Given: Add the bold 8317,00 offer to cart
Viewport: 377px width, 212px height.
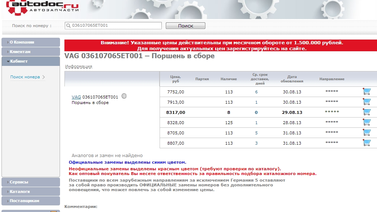Looking at the screenshot, I should 366,112.
